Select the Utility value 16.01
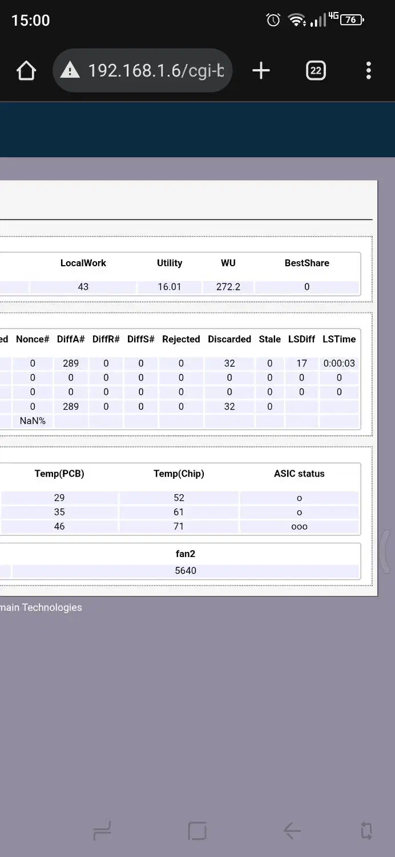Viewport: 395px width, 857px height. pos(170,287)
